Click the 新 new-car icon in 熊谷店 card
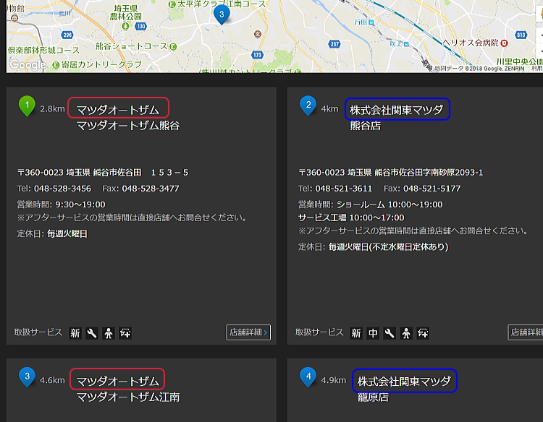Viewport: 543px width, 422px height. 356,333
